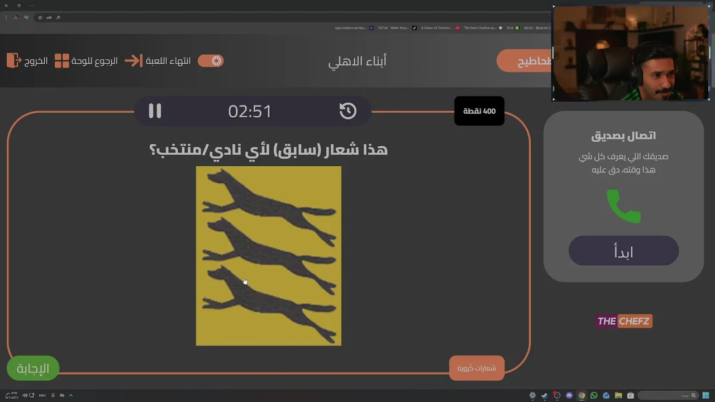Click the شعارات كروية category tag
The width and height of the screenshot is (715, 402).
click(476, 368)
